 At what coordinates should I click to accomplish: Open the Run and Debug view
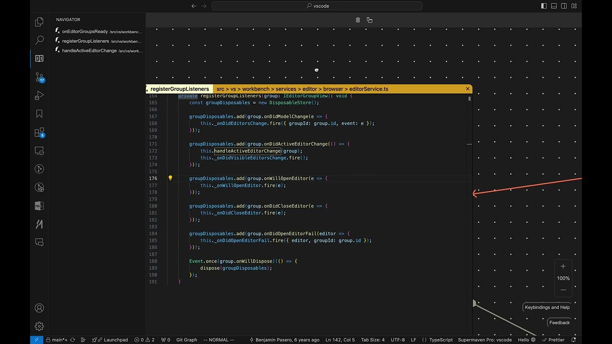(39, 96)
